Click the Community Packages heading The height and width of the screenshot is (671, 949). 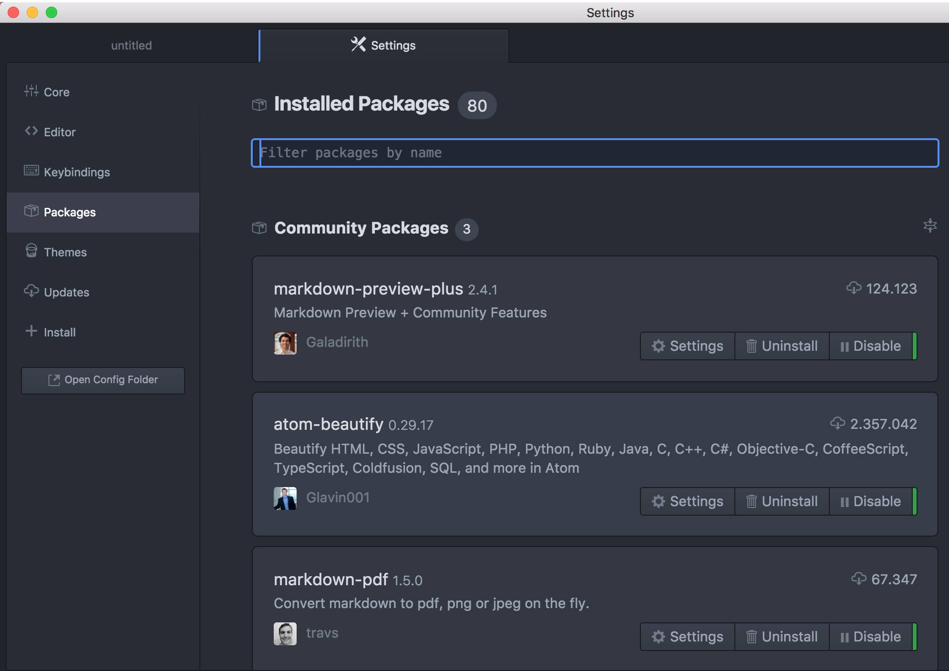[x=361, y=228]
